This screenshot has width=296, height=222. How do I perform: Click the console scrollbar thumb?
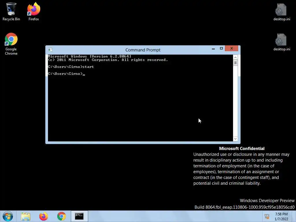(x=235, y=63)
